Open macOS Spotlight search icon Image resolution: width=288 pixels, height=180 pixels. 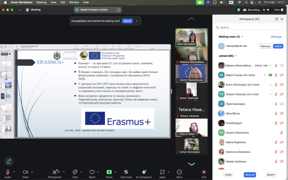click(x=246, y=2)
